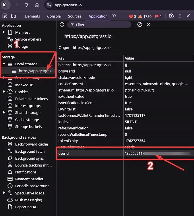
Task: Open Storage buckets entry
Action: 28,127
